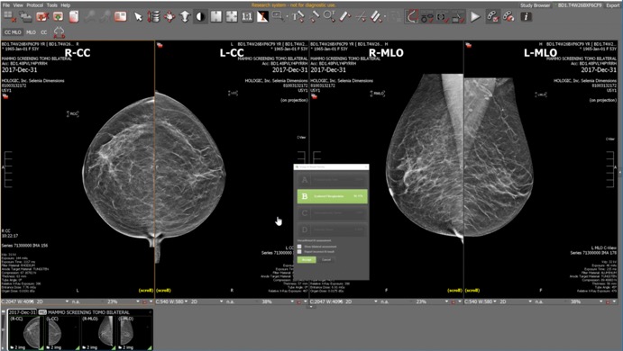Open the Protocol menu
The image size is (623, 351).
(x=35, y=5)
